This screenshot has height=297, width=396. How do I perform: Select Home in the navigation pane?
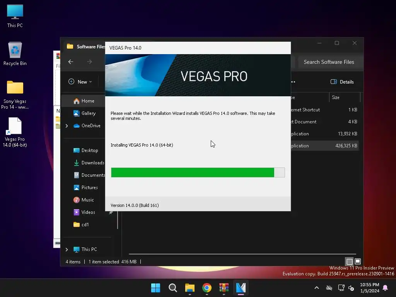tap(84, 101)
